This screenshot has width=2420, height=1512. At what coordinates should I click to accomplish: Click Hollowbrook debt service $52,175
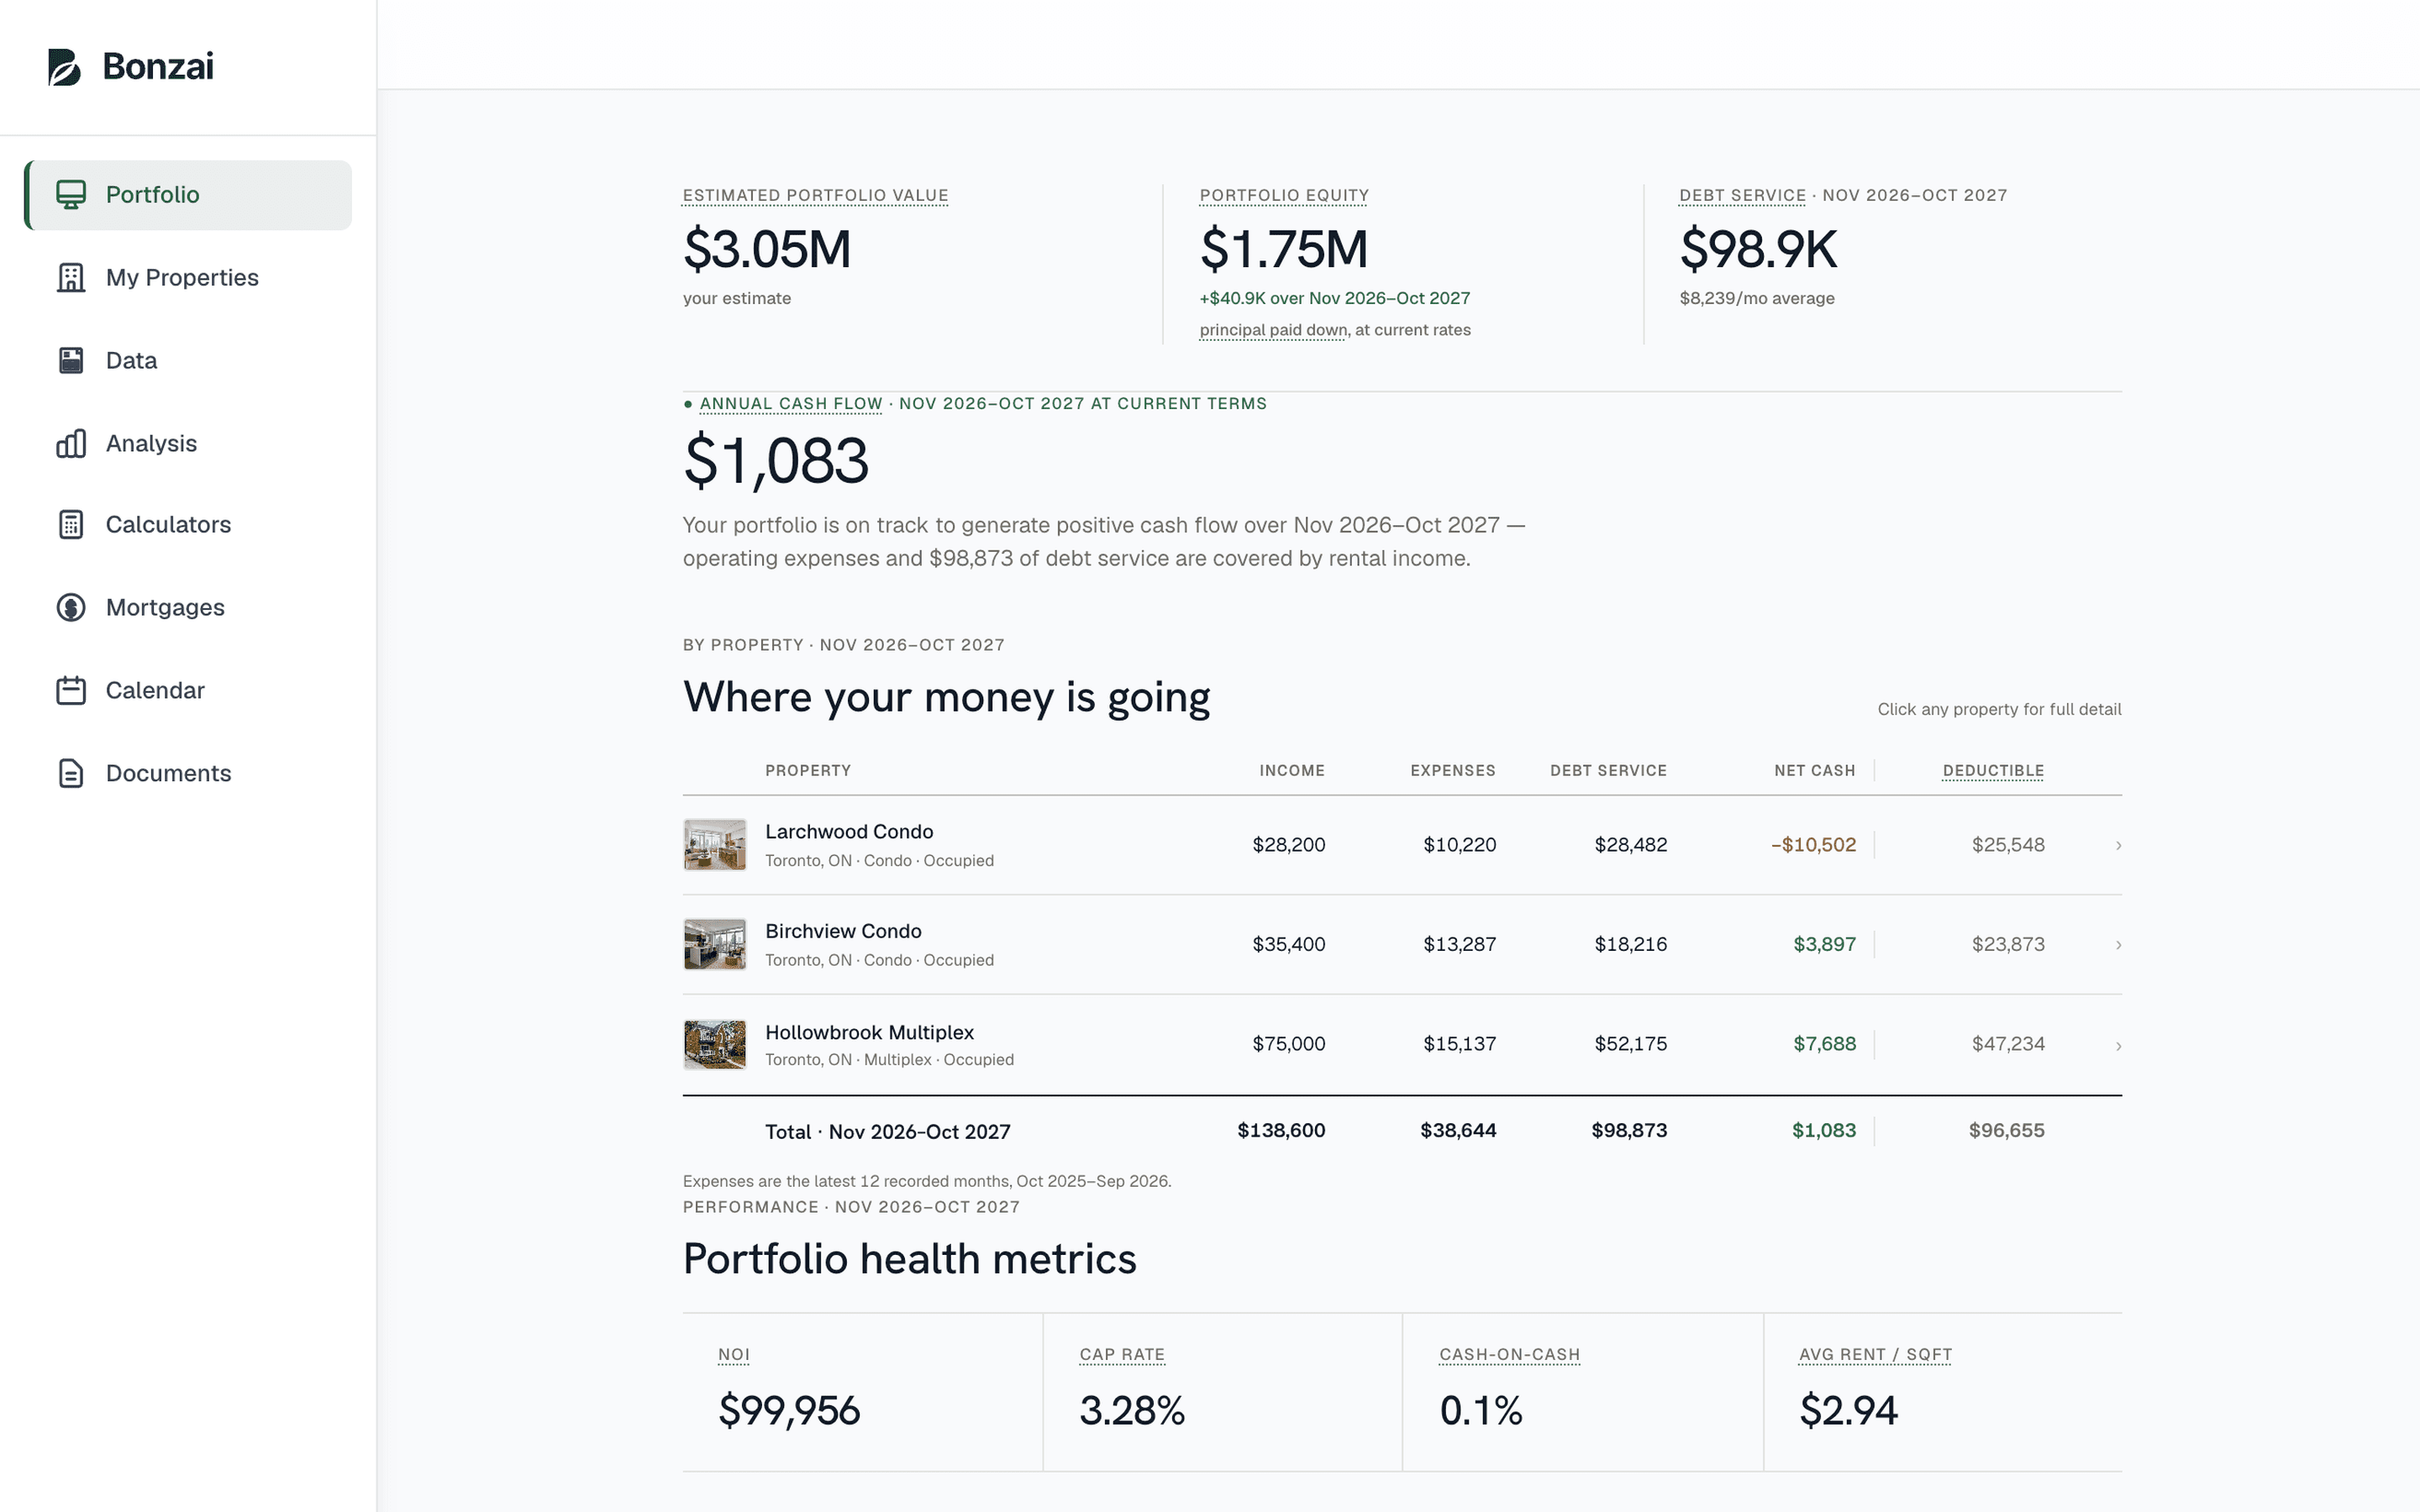tap(1630, 1044)
